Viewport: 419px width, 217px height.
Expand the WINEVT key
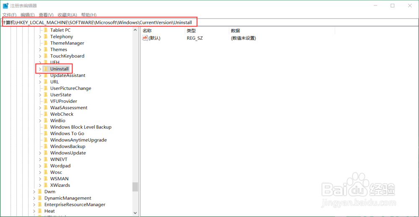40,159
